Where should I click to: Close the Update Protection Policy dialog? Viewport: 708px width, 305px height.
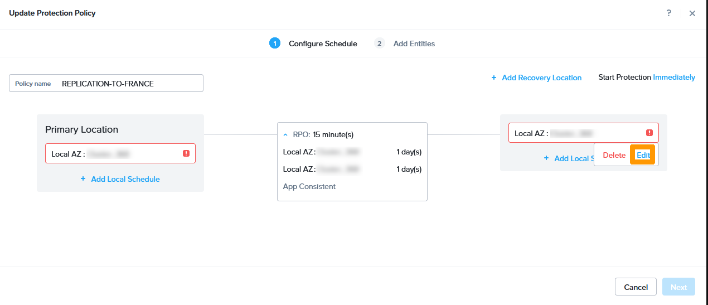692,13
